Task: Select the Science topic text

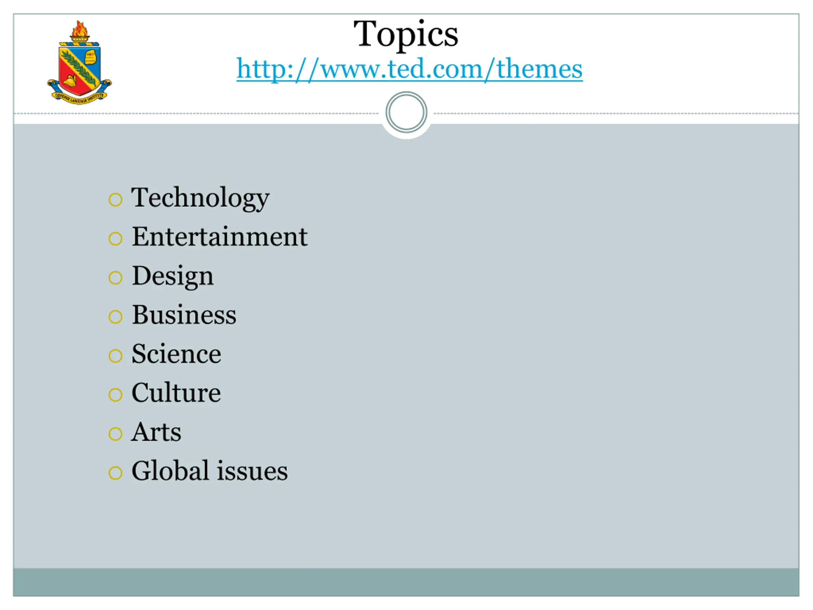Action: coord(177,354)
